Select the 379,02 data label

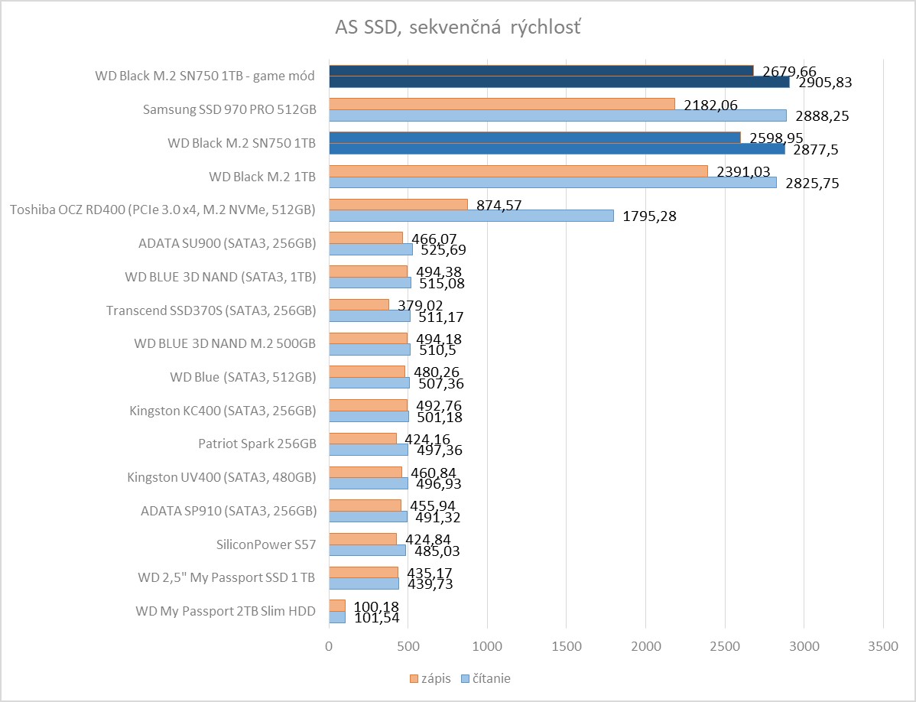pyautogui.click(x=421, y=305)
